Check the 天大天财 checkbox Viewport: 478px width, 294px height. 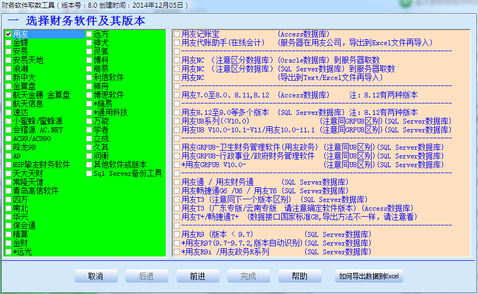tap(9, 174)
